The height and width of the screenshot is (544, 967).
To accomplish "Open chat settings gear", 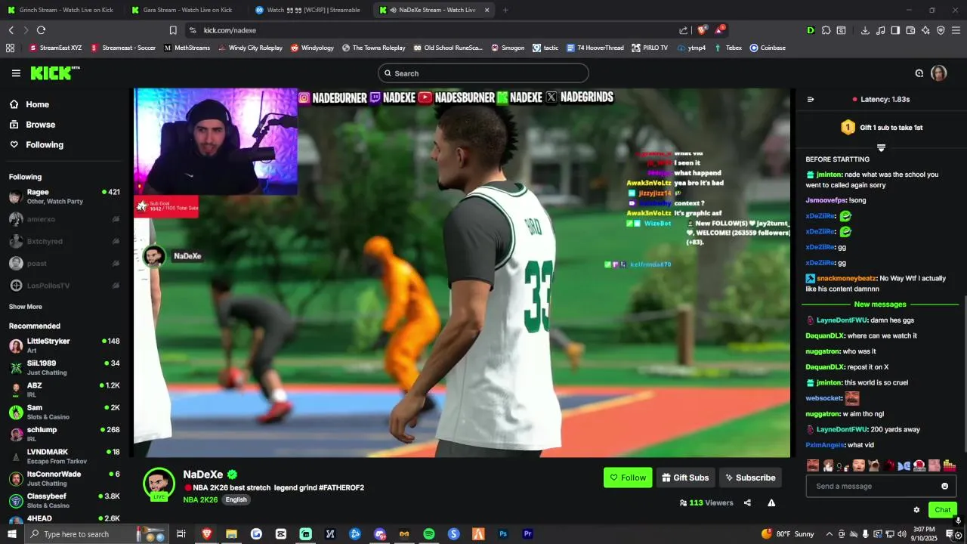I will point(916,510).
